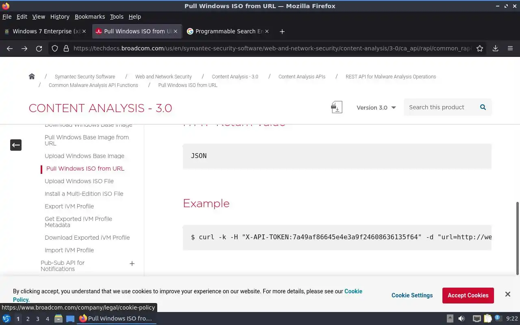
Task: Close the Windows 7 Enterprise tab
Action: click(x=84, y=31)
